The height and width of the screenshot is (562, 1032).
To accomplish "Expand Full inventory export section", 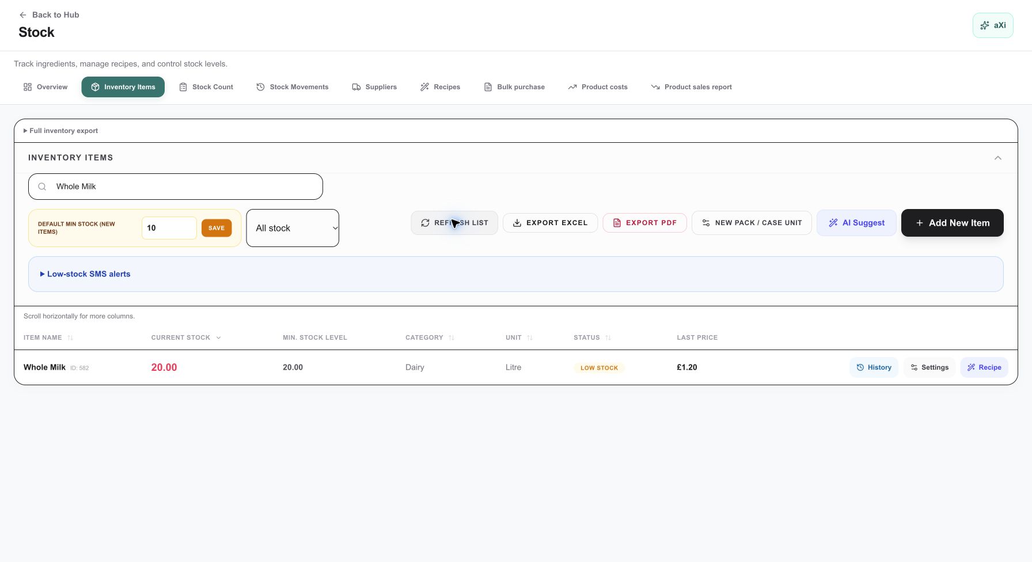I will 60,131.
